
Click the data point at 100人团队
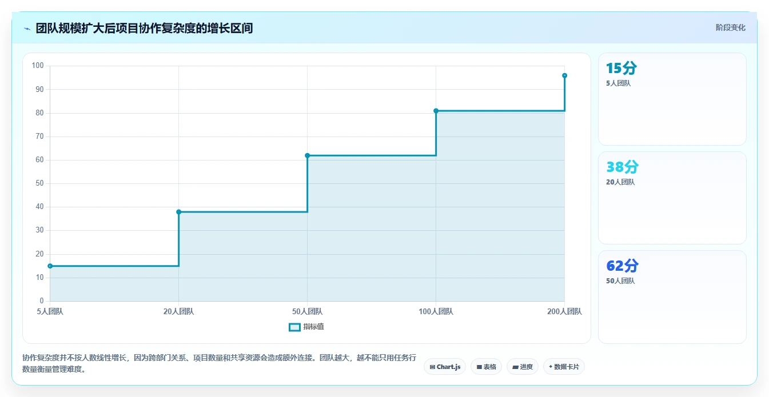tap(436, 111)
